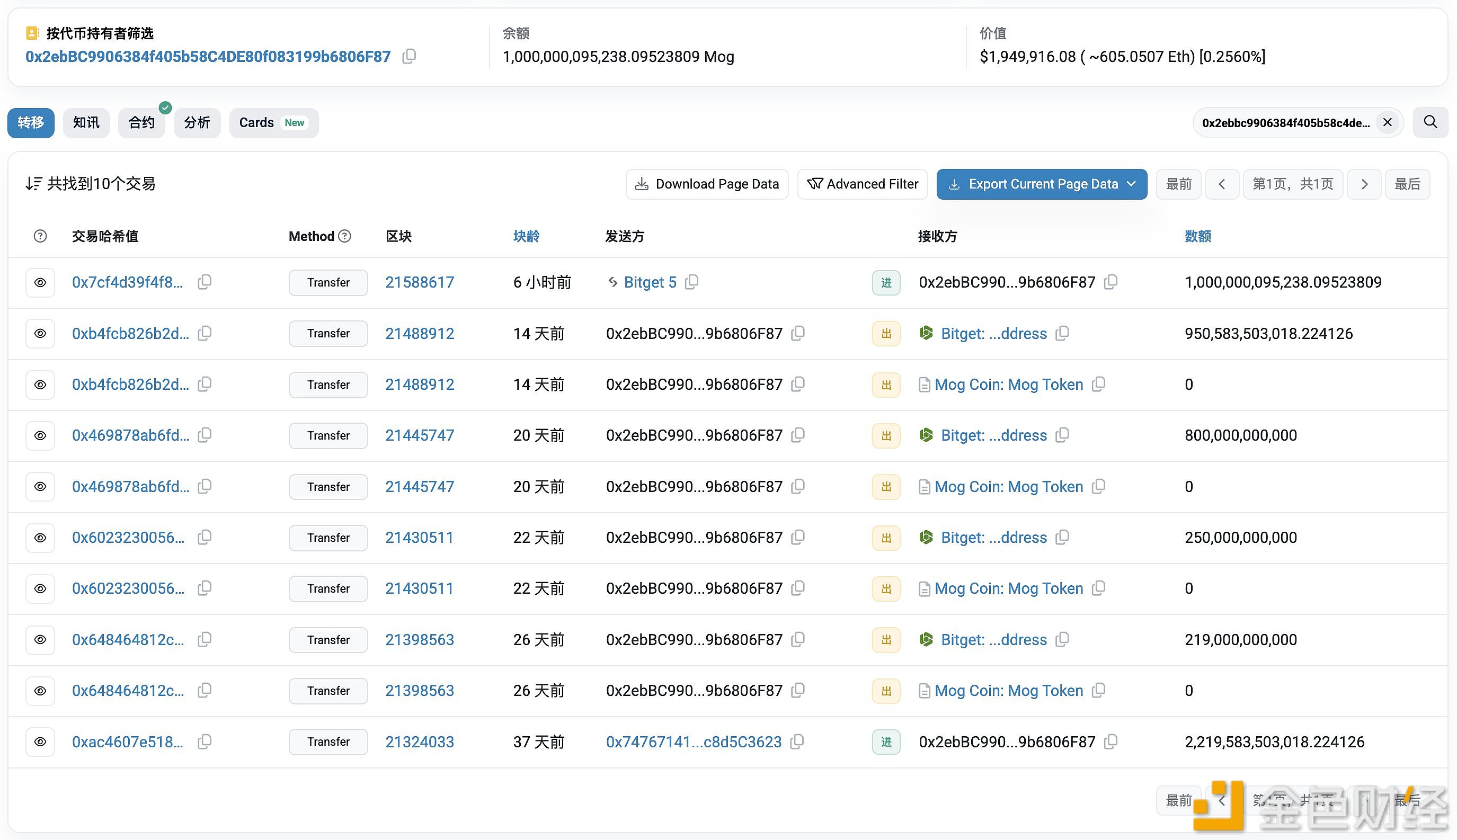Copy the holder address at the top

click(409, 56)
